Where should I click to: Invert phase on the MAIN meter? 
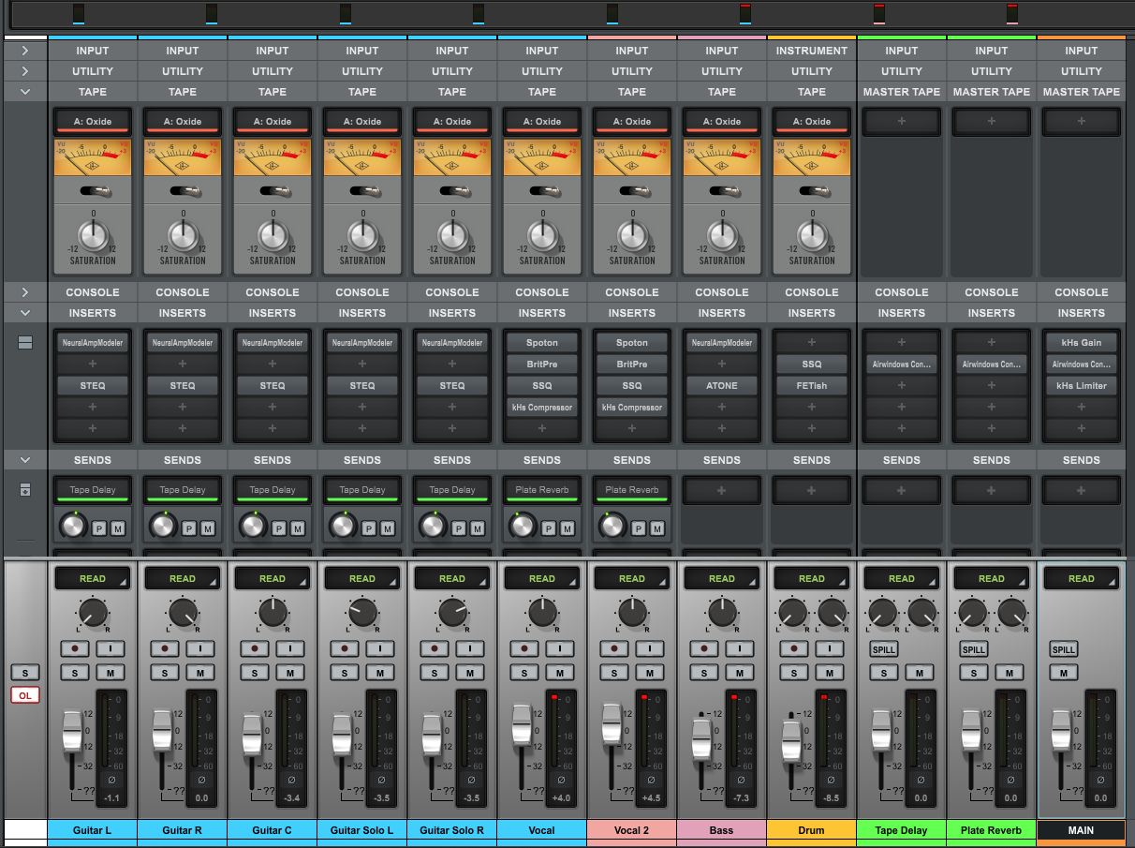click(1100, 780)
